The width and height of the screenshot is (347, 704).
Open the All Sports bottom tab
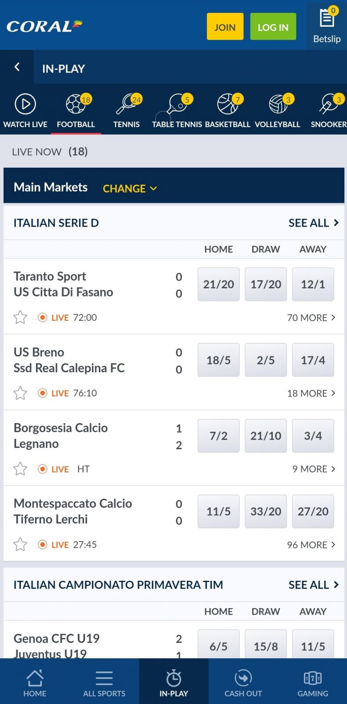(x=104, y=683)
